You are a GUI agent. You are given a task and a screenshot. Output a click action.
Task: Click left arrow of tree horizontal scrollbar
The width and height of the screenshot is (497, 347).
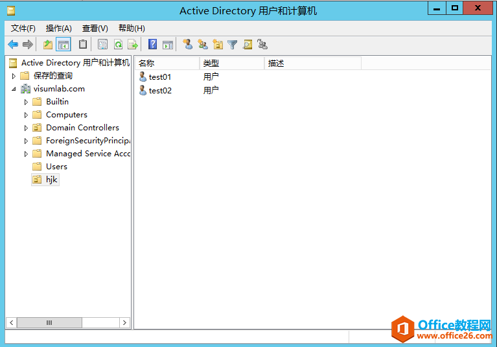pos(12,322)
